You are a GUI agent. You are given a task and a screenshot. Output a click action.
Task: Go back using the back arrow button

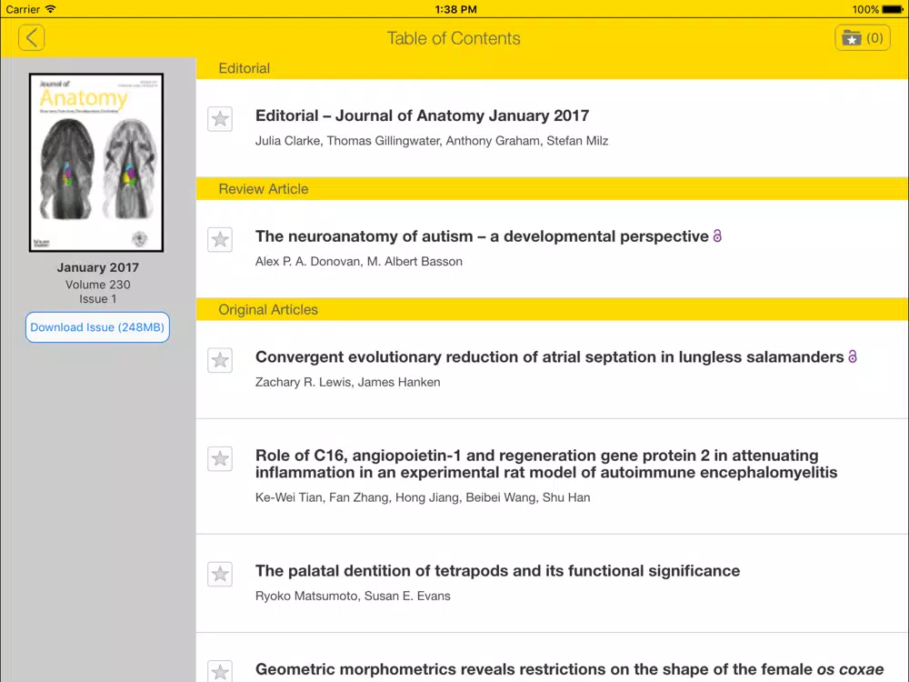(x=31, y=37)
